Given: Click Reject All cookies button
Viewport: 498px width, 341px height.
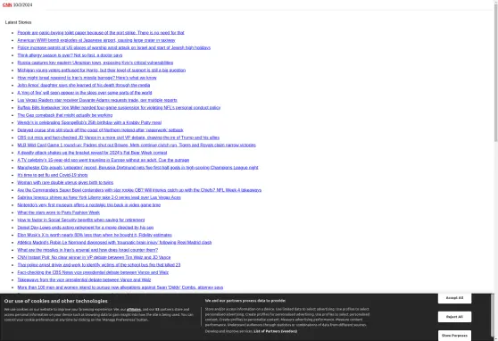Looking at the screenshot, I should click(454, 317).
